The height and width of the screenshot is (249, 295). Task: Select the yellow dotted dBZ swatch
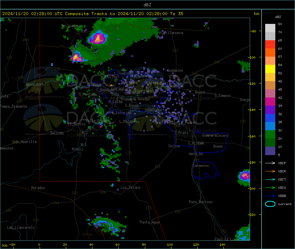point(270,69)
